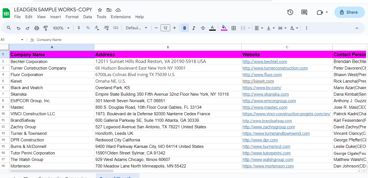Toggle bold formatting
The width and height of the screenshot is (368, 178).
click(x=185, y=28)
